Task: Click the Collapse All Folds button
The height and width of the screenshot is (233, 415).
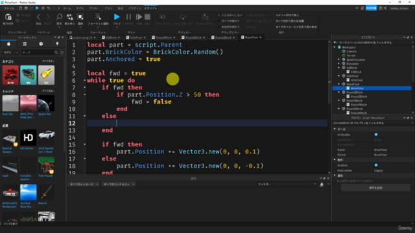Action: (296, 27)
